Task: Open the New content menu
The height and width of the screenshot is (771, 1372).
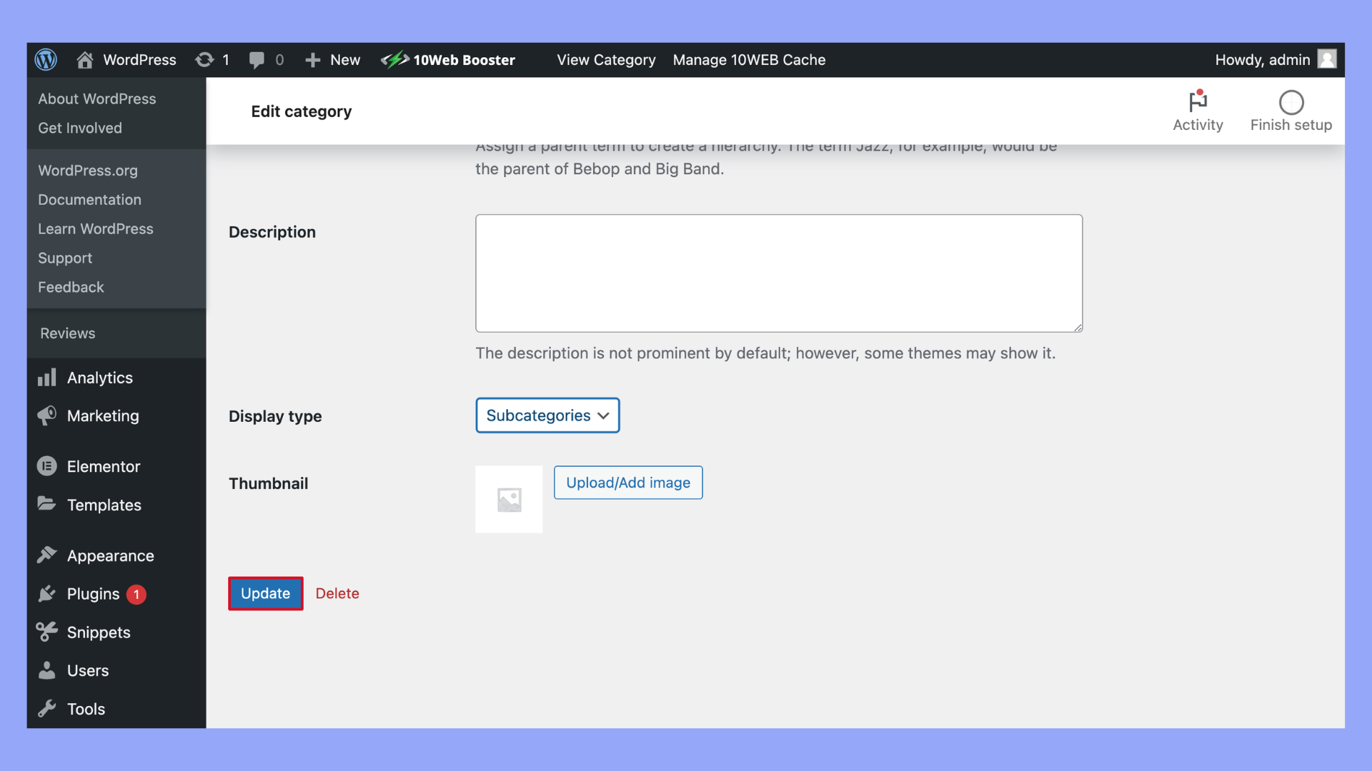Action: coord(333,60)
